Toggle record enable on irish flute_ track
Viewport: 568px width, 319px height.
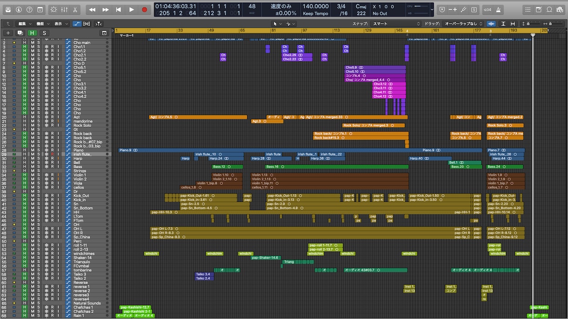pos(52,154)
